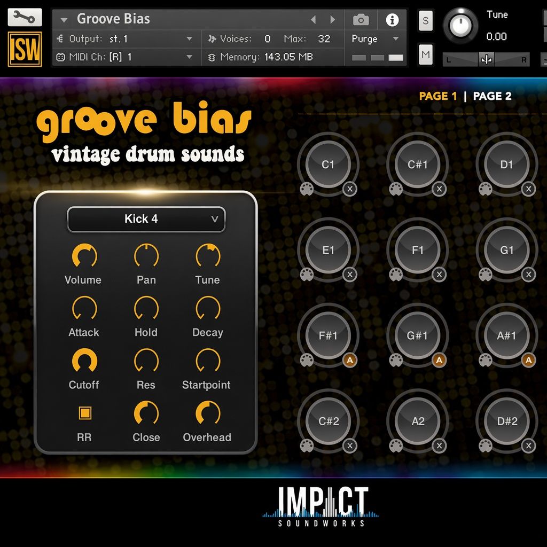Click the MIDI learn icon under D1 pad
This screenshot has height=547, width=547.
485,189
